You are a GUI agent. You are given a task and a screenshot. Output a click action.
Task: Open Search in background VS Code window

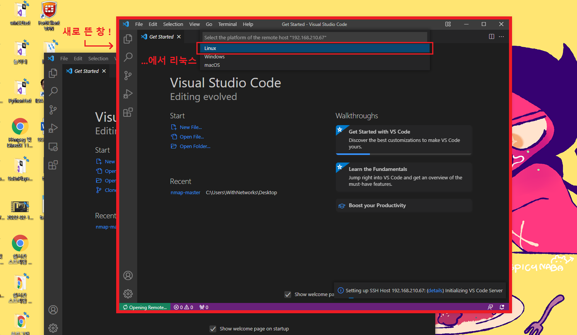(x=53, y=92)
